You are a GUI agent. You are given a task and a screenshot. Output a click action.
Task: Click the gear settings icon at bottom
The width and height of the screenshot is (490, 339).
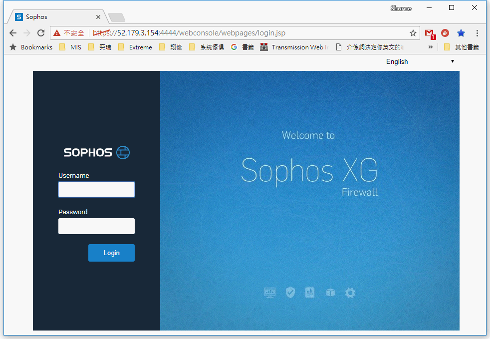click(x=350, y=293)
